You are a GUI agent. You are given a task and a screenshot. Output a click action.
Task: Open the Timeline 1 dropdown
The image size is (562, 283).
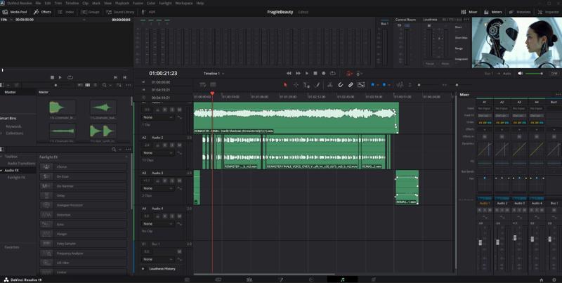[x=215, y=73]
